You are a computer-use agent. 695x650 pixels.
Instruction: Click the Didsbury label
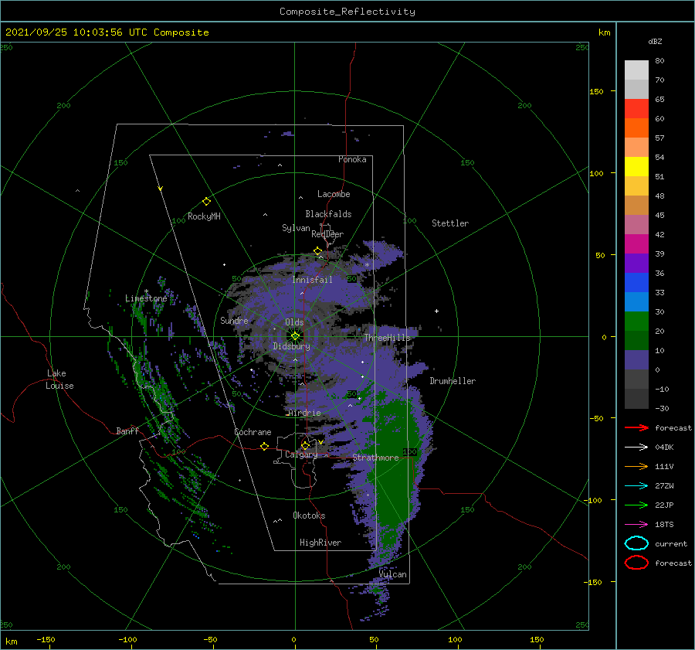(291, 346)
